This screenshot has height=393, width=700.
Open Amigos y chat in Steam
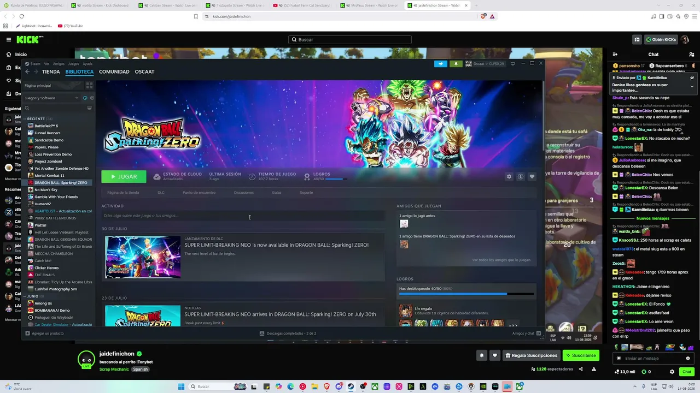(x=527, y=334)
